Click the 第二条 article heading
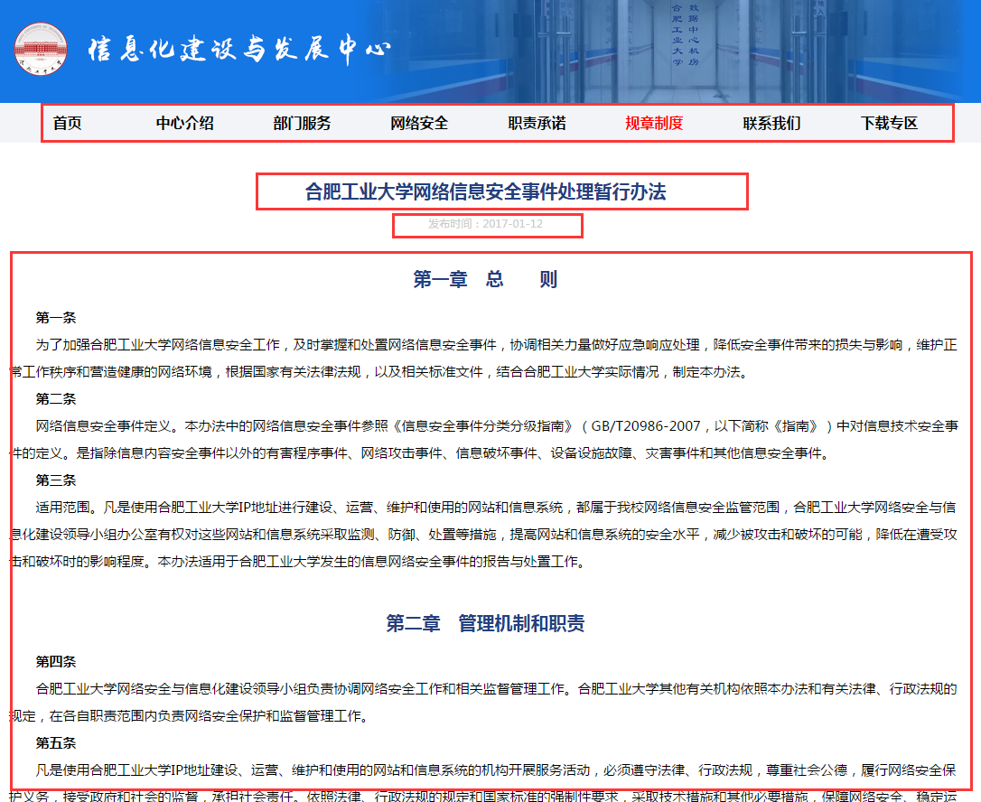981x802 pixels. 56,398
